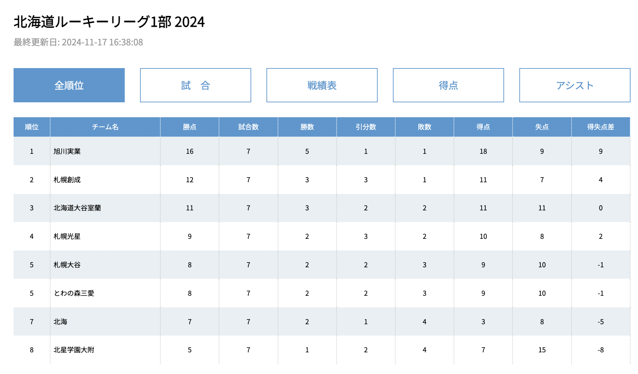
Task: Click 旭川実業's goals scored value 18
Action: pyautogui.click(x=483, y=151)
